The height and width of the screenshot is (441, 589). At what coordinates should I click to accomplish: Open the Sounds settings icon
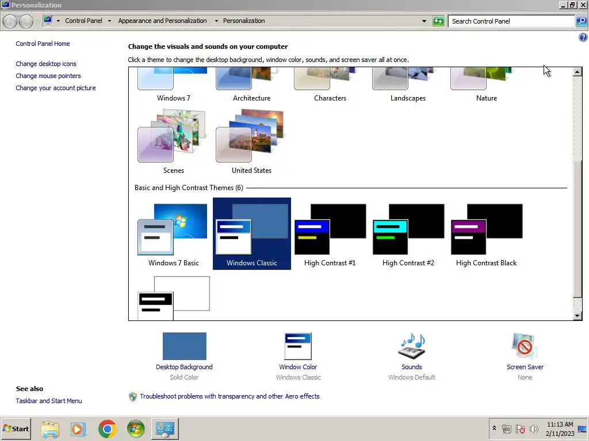pos(412,346)
